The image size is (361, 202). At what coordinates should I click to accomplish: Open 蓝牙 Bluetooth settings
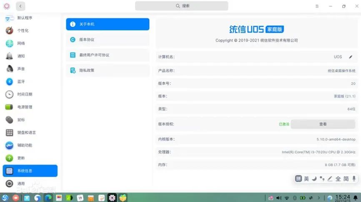pos(30,81)
